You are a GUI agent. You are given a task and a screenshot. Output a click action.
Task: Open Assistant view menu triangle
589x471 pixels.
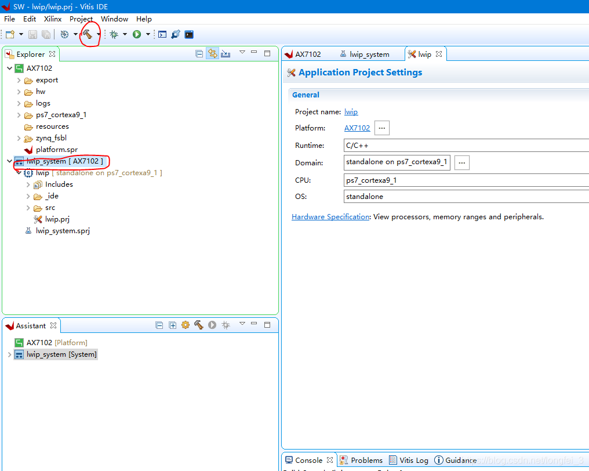(242, 324)
